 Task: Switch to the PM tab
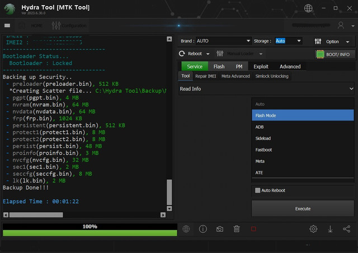pos(239,66)
